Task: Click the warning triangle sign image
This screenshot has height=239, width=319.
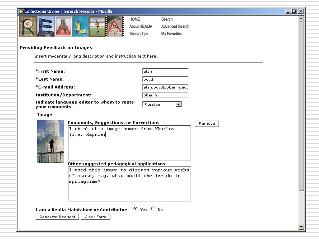Action: 115,27
